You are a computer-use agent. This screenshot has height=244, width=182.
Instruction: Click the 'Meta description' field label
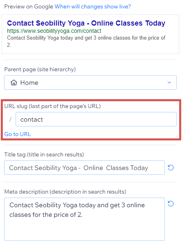click(x=65, y=192)
